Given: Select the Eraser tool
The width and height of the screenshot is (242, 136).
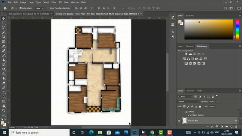Looking at the screenshot, I should point(4,69).
